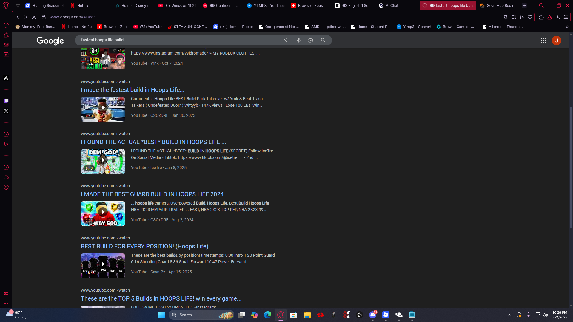This screenshot has width=573, height=322.
Task: Open the Windows Start menu
Action: (161, 315)
